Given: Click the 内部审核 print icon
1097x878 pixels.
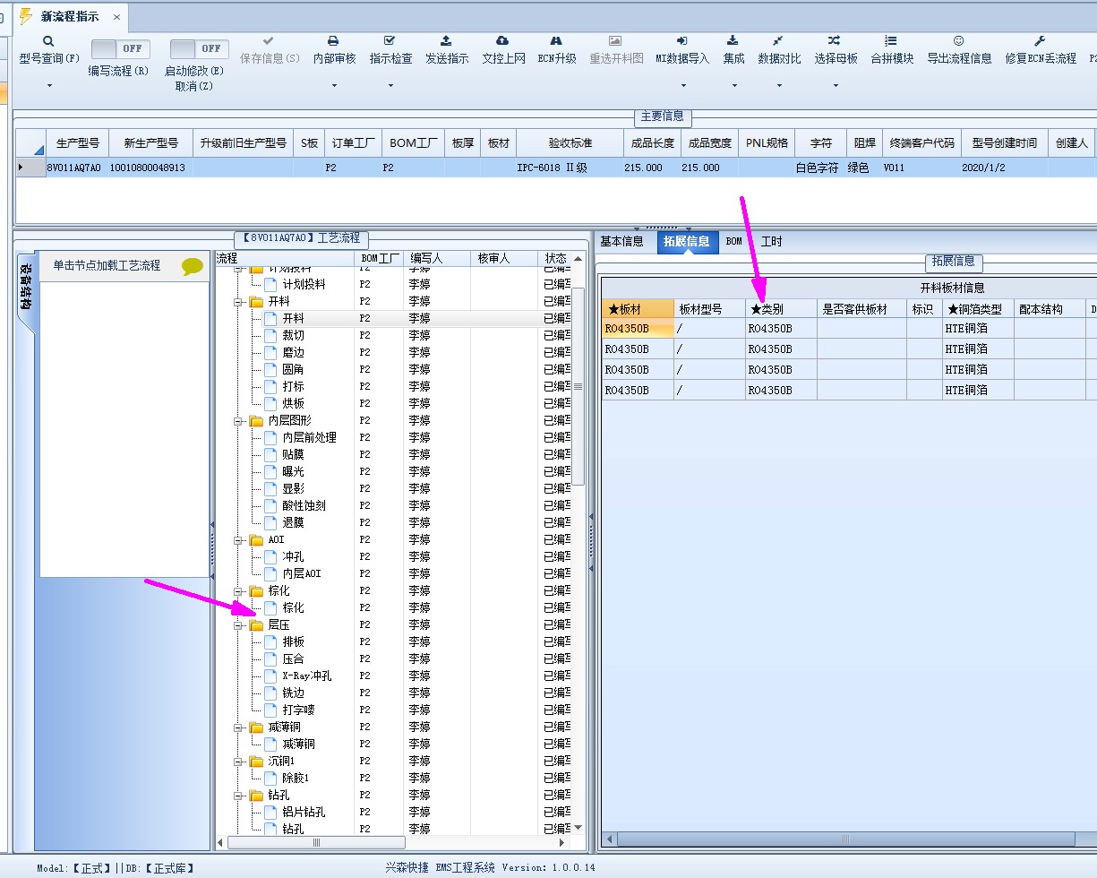Looking at the screenshot, I should coord(333,41).
